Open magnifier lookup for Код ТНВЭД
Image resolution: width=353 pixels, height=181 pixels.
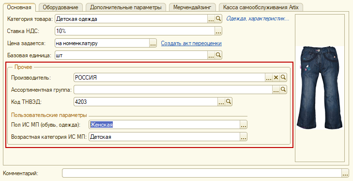point(228,102)
